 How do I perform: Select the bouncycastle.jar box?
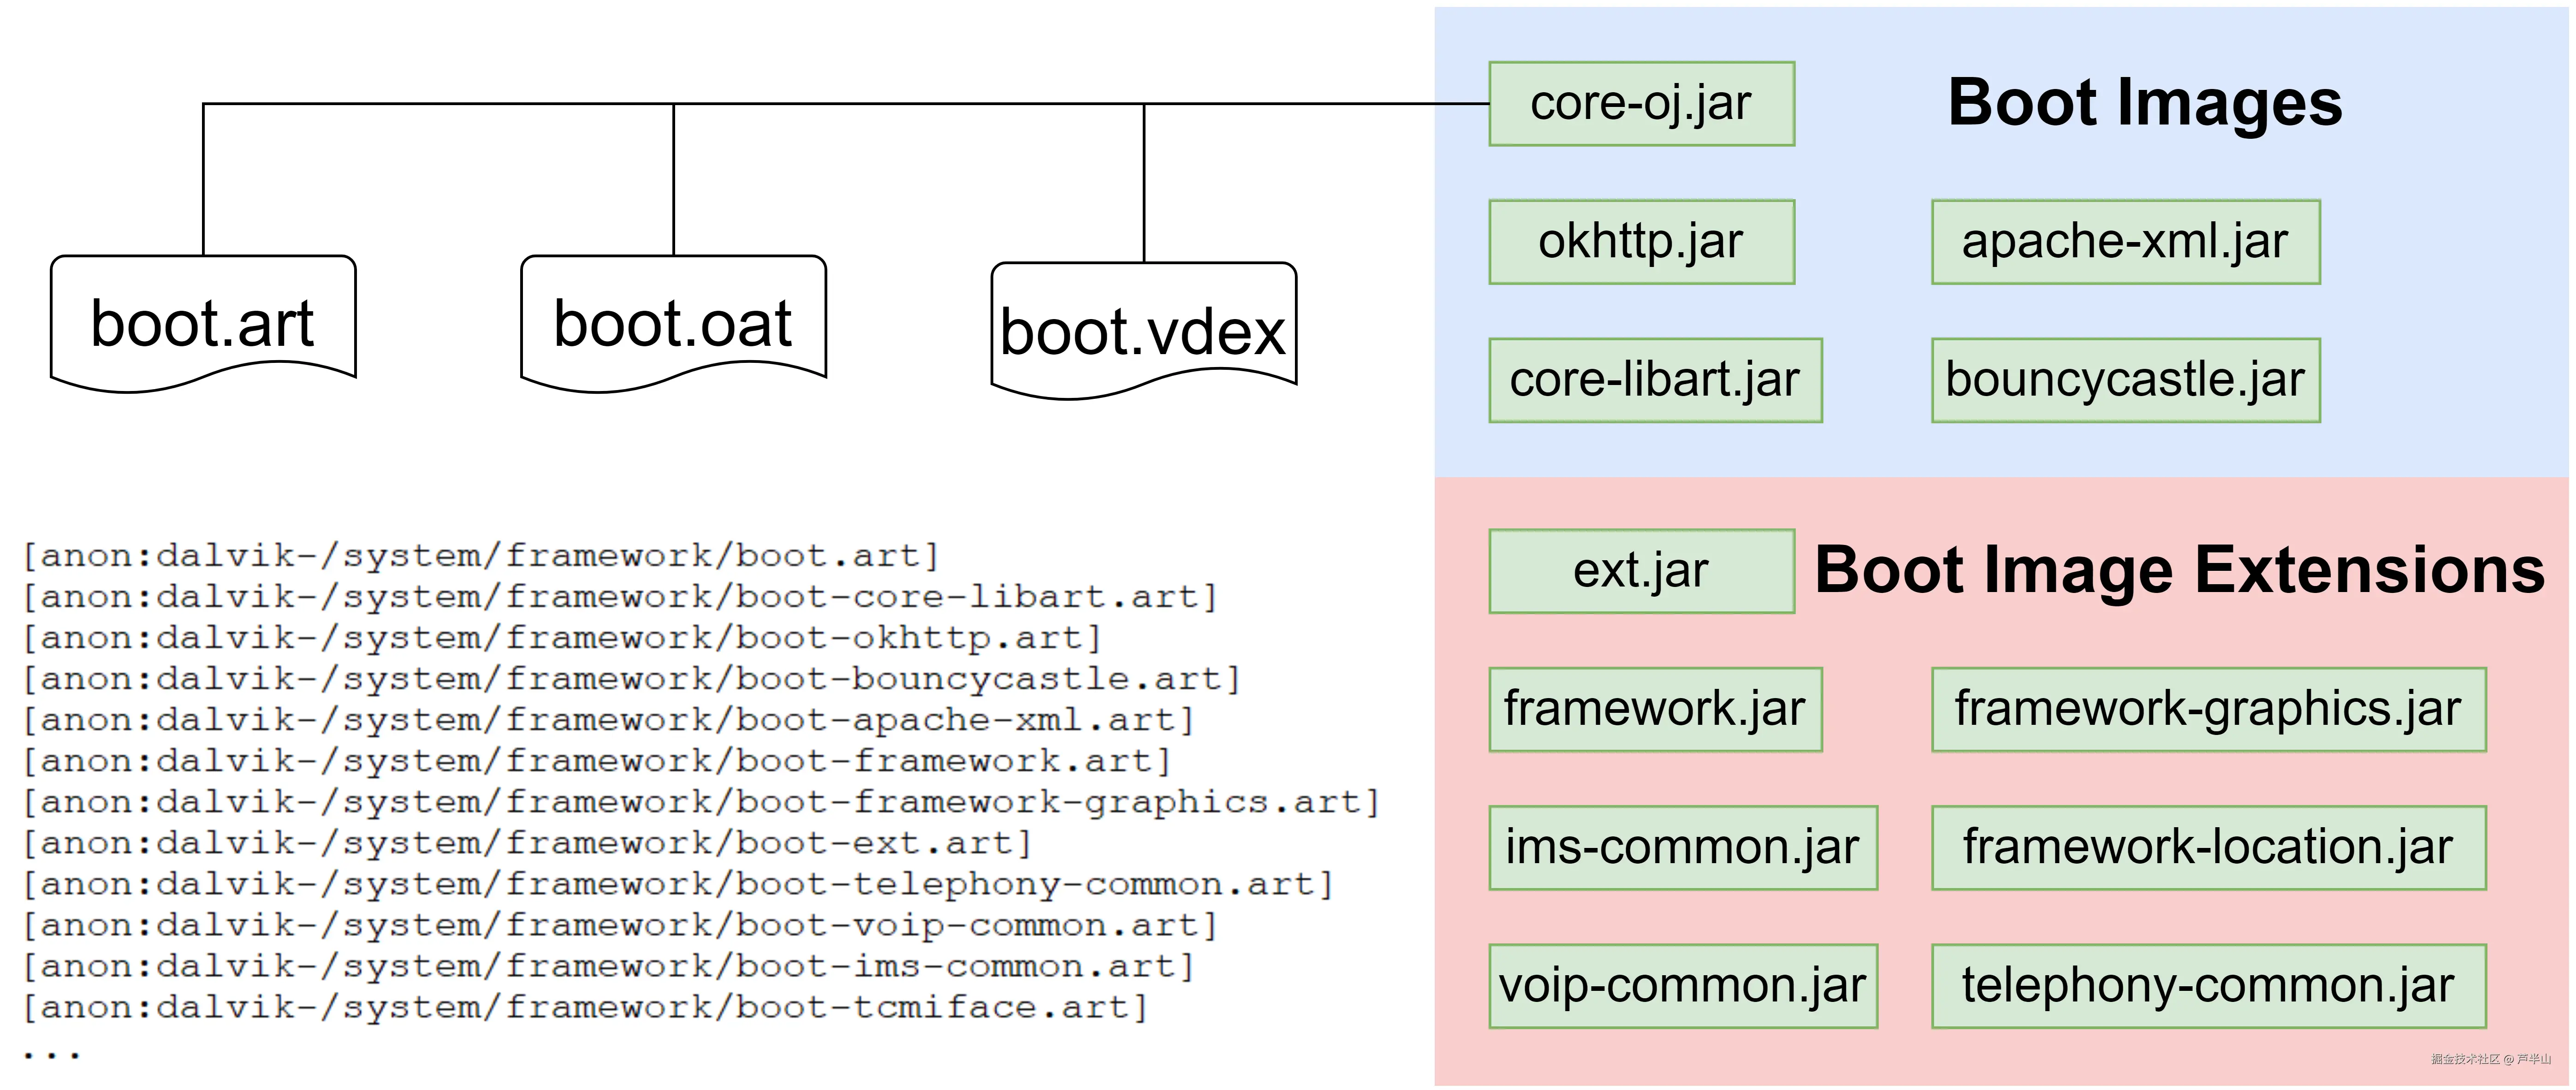(x=2125, y=380)
